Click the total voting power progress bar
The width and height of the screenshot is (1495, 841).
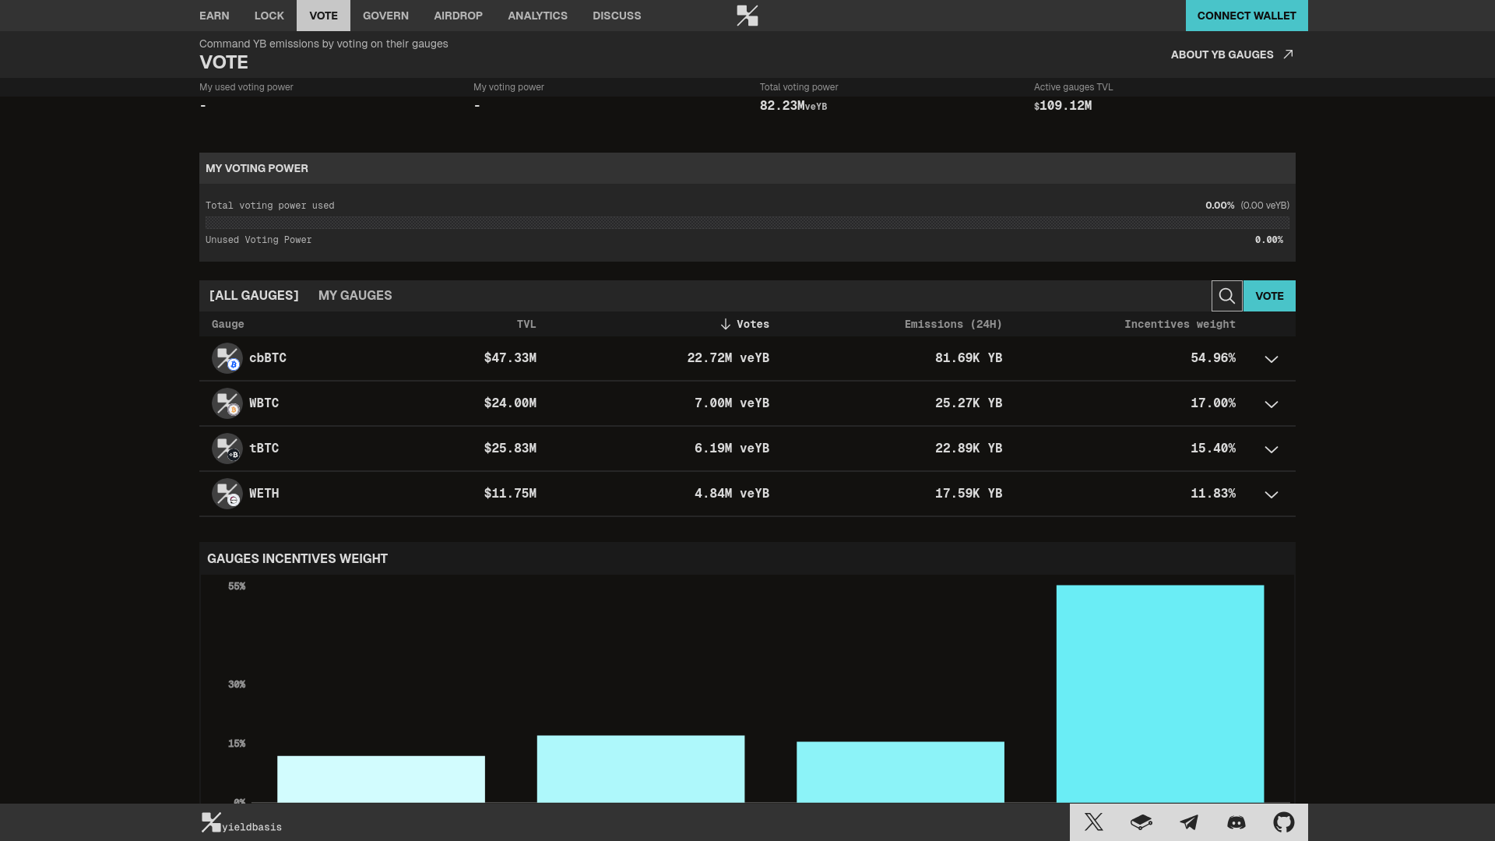[747, 223]
